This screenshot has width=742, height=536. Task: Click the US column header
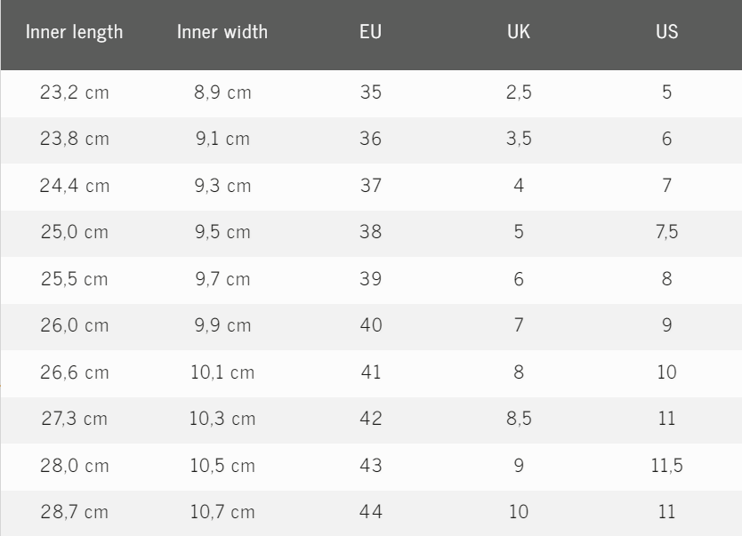pos(666,34)
